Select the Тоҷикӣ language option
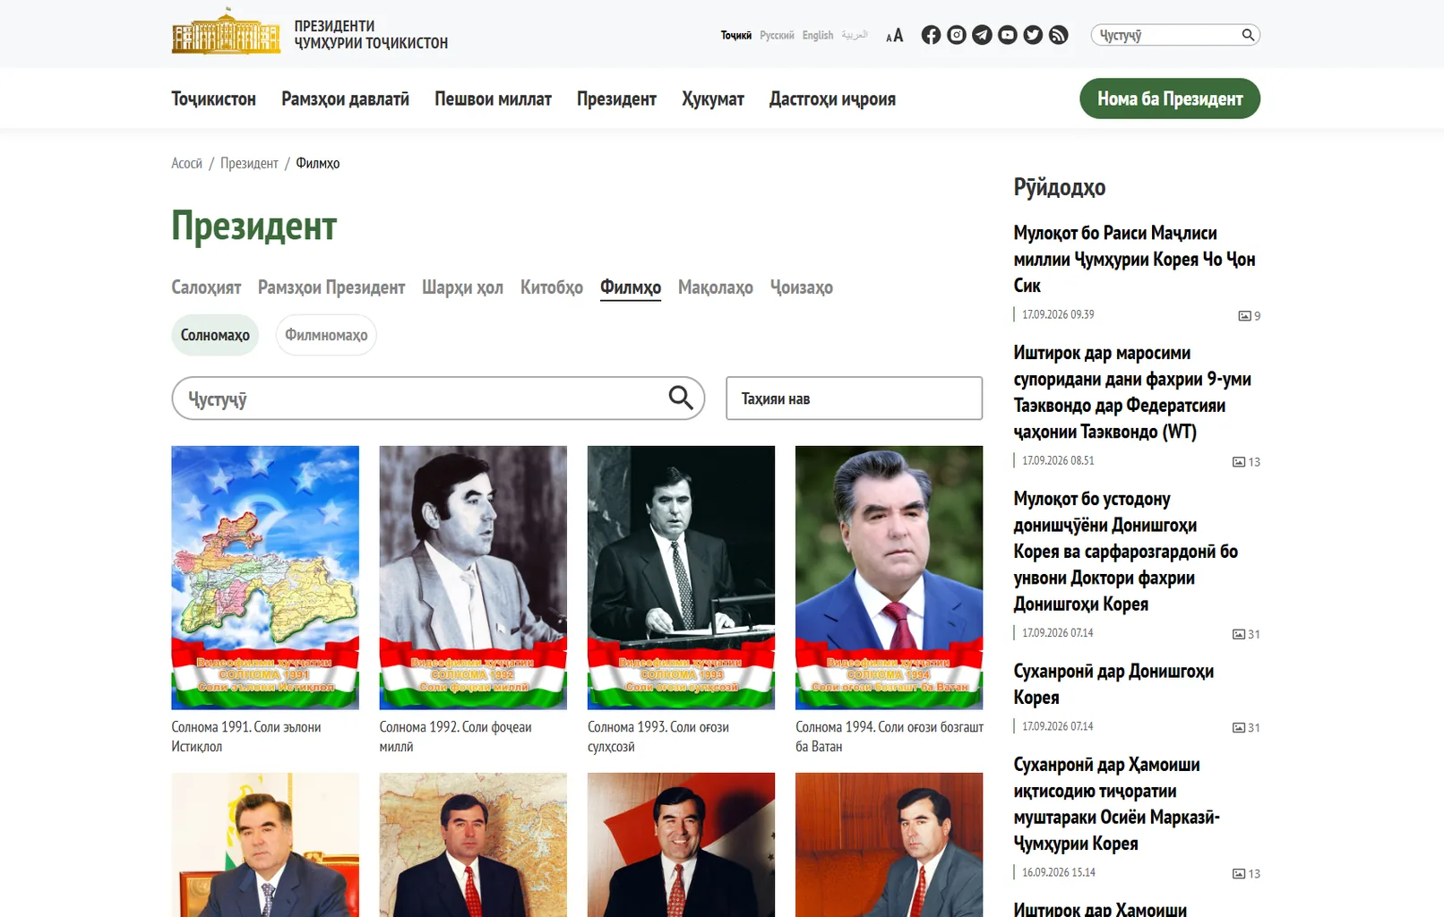The image size is (1444, 917). [x=736, y=36]
